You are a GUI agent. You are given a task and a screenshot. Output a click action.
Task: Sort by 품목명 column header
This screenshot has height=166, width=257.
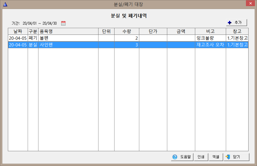[x=68, y=31]
